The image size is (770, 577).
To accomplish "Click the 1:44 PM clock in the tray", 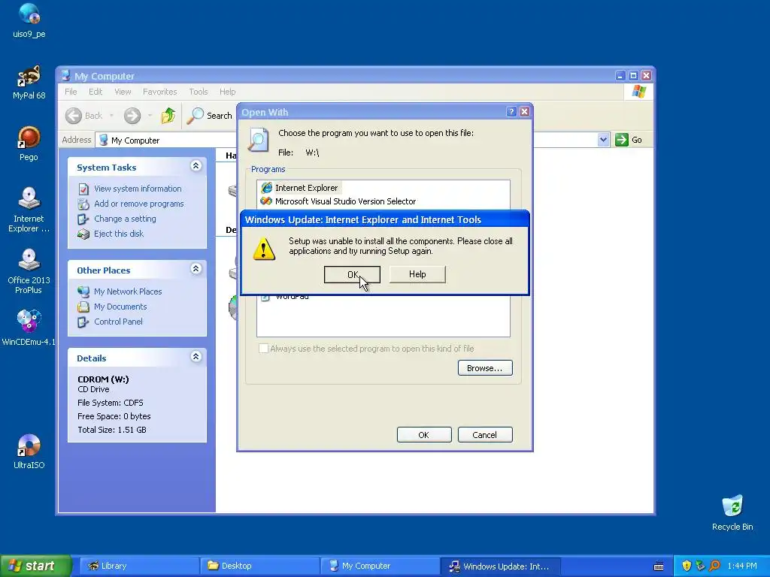I will [742, 566].
